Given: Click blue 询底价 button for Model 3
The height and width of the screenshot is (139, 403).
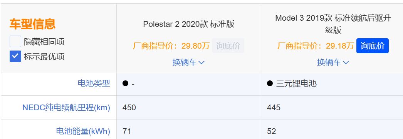Looking at the screenshot, I should click(x=373, y=46).
